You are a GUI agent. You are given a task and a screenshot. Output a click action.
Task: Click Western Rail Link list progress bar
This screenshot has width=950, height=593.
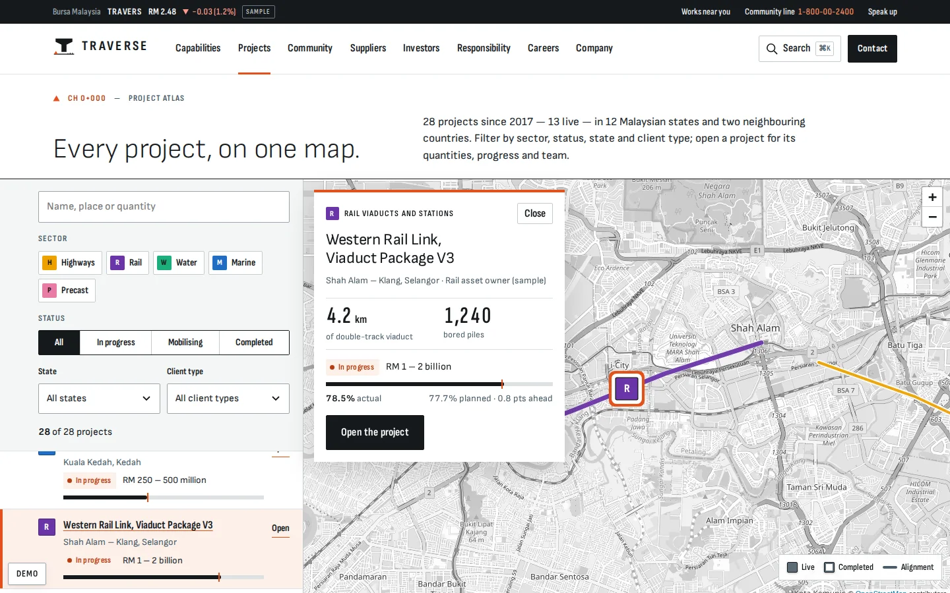click(x=164, y=577)
